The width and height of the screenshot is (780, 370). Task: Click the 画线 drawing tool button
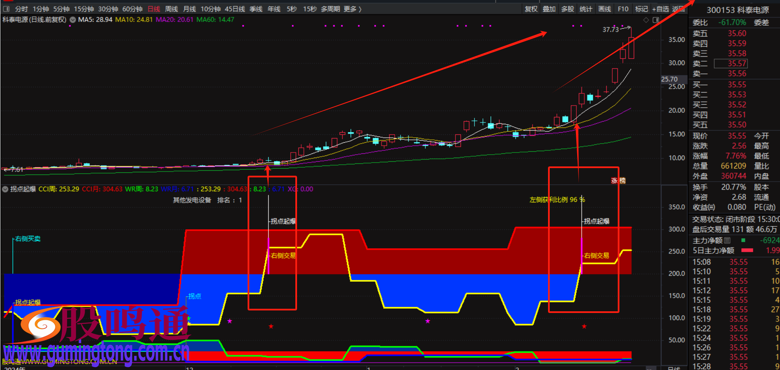(605, 9)
